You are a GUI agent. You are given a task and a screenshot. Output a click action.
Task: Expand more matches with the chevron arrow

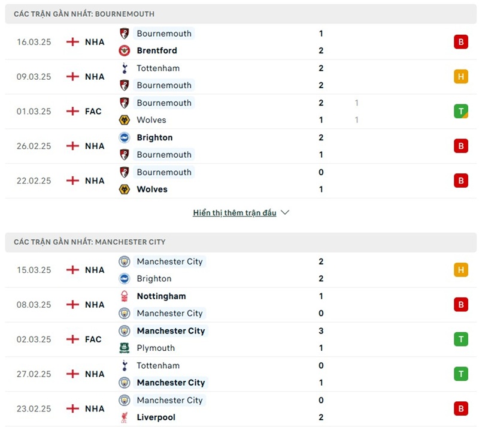tap(285, 213)
